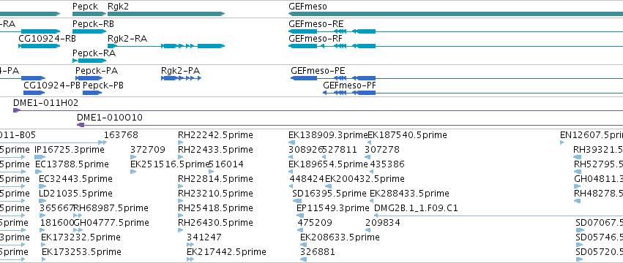The width and height of the screenshot is (623, 263).
Task: Click EST EK200432.5prime
Action: (x=365, y=179)
